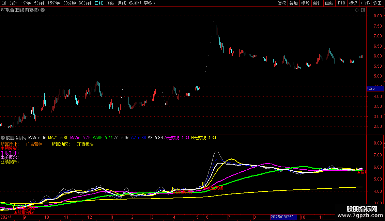Click the 2025/08/25 date marker on time axis
This screenshot has height=221, width=385.
(x=283, y=217)
